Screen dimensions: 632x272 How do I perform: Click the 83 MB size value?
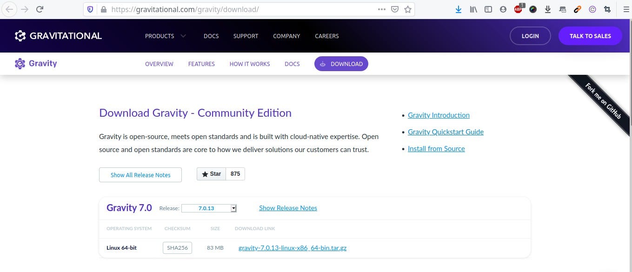coord(215,248)
